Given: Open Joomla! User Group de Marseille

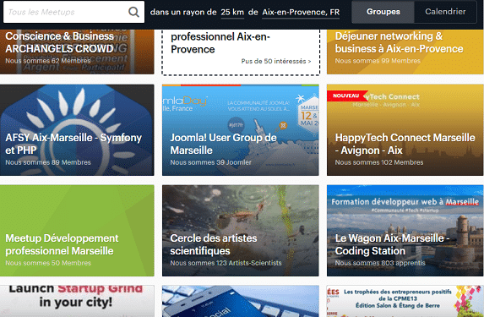Looking at the screenshot, I should [241, 130].
